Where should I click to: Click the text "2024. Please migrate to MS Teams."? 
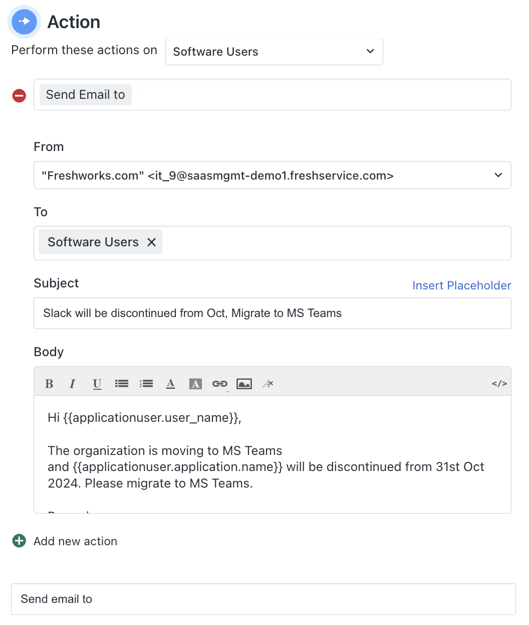pyautogui.click(x=150, y=484)
